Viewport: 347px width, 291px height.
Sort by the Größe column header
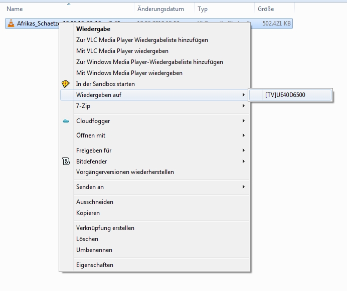[274, 9]
